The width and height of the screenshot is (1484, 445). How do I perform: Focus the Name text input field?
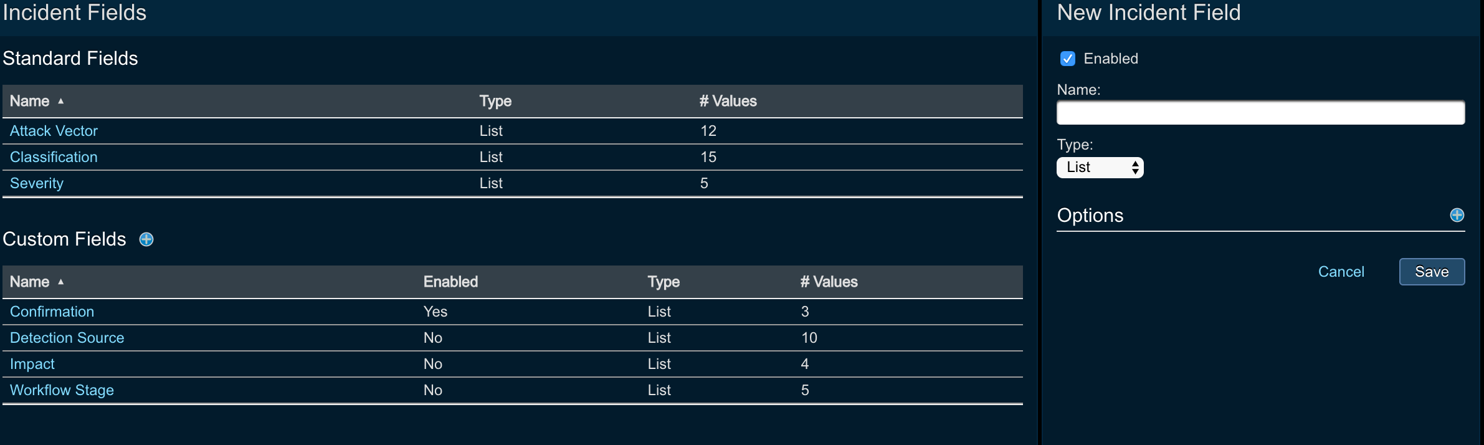click(1260, 113)
